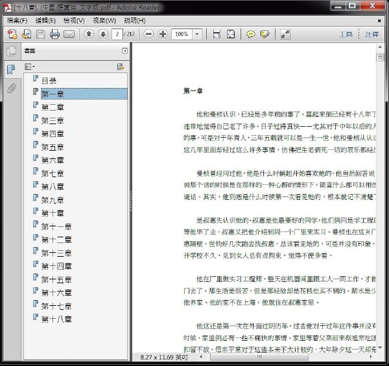The image size is (389, 366).
Task: Select the 第十一章 bookmark
Action: click(56, 226)
